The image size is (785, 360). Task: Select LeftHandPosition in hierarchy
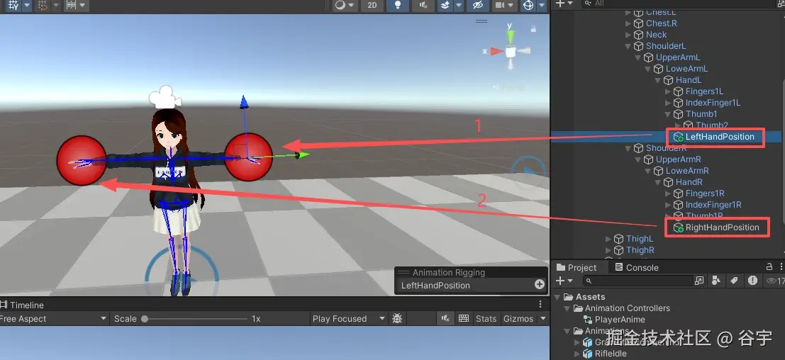(x=720, y=137)
